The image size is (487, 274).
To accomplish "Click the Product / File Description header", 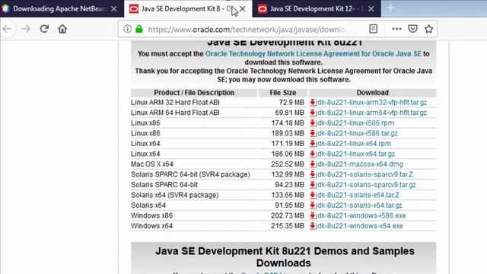I will [194, 93].
